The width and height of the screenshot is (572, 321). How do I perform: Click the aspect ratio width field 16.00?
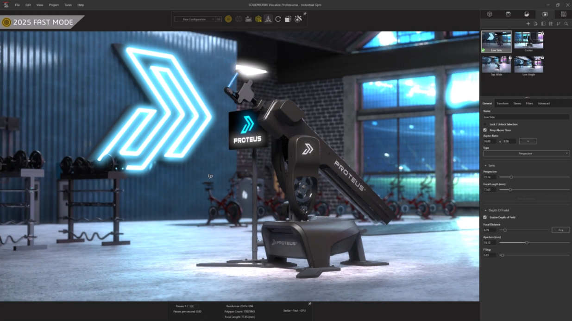(490, 141)
